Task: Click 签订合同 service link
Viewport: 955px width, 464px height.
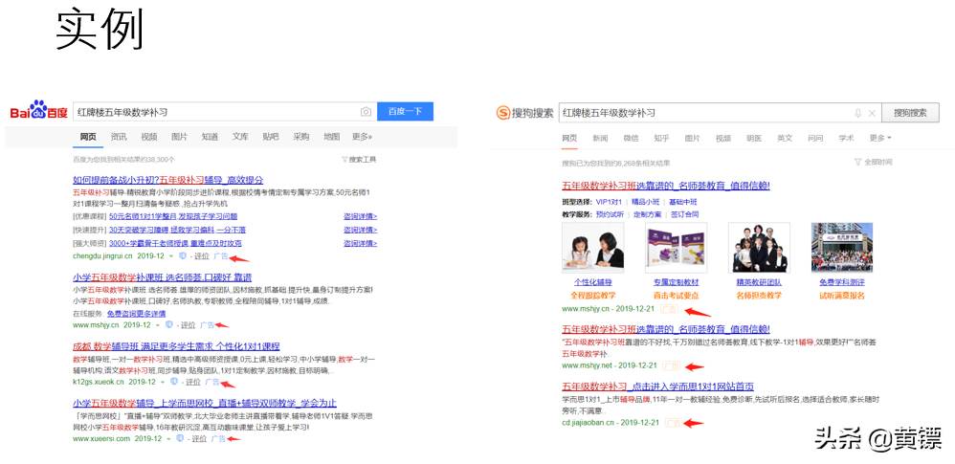Action: pos(684,214)
